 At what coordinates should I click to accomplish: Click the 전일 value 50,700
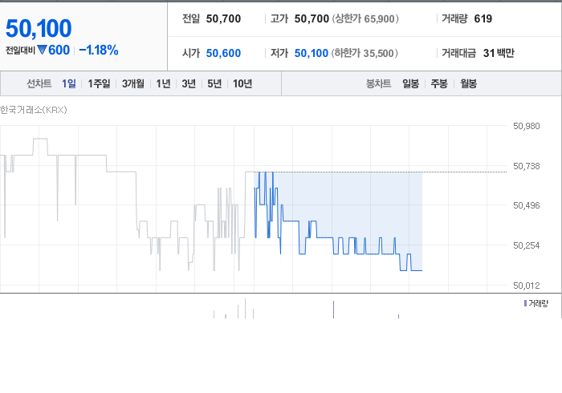point(223,18)
